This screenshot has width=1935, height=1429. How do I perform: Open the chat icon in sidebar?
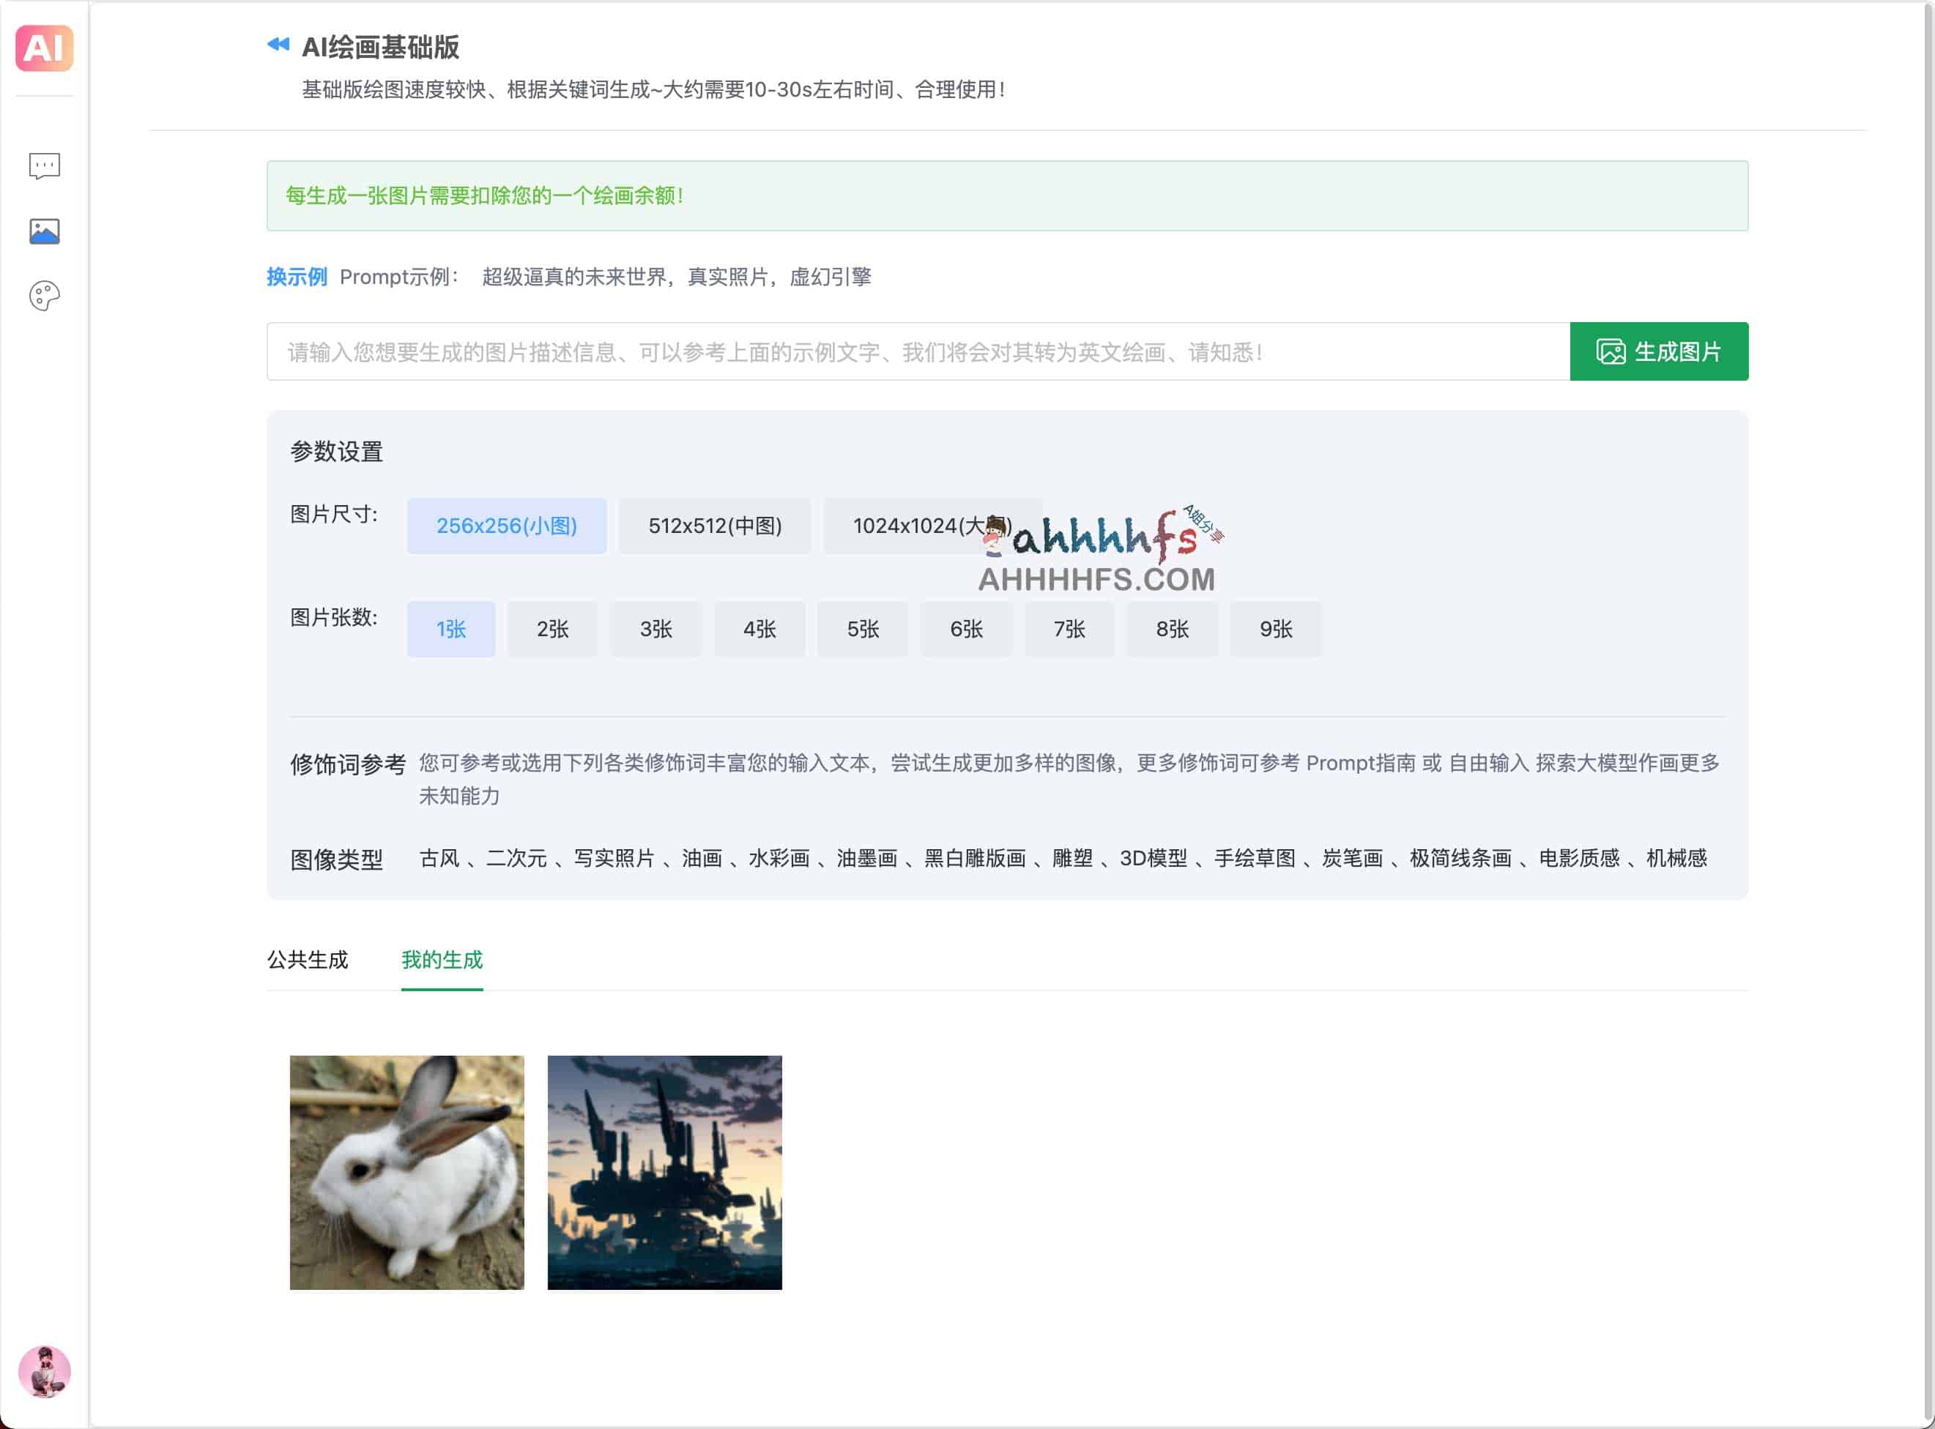(44, 166)
